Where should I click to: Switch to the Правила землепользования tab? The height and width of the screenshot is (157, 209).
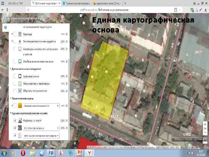pyautogui.click(x=77, y=3)
